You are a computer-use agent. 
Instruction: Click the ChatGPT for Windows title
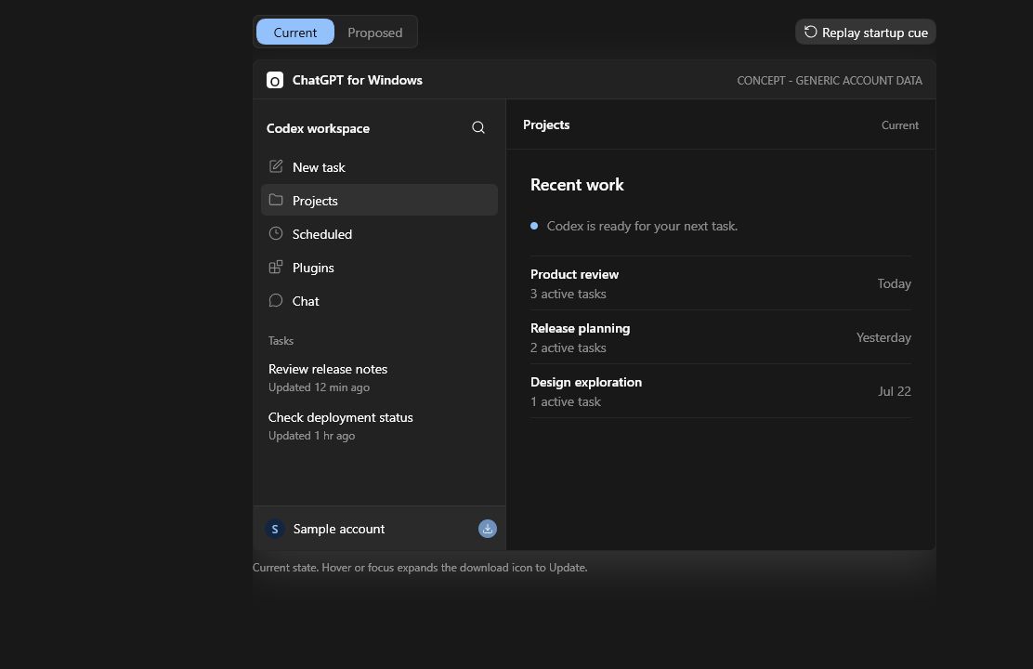tap(357, 81)
